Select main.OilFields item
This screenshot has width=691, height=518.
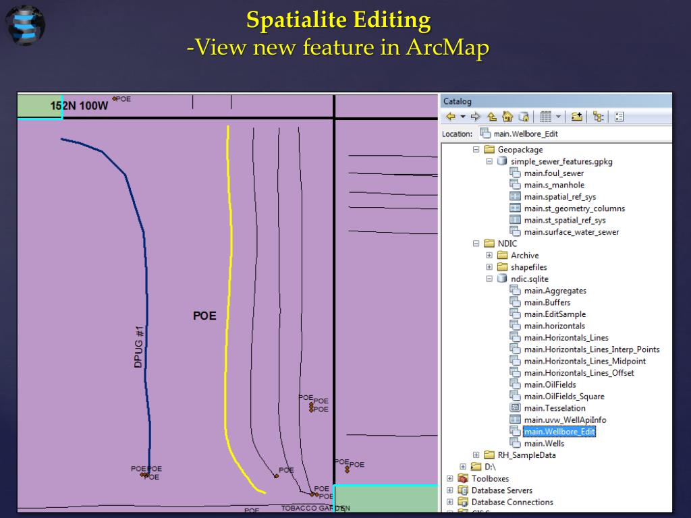coord(550,384)
